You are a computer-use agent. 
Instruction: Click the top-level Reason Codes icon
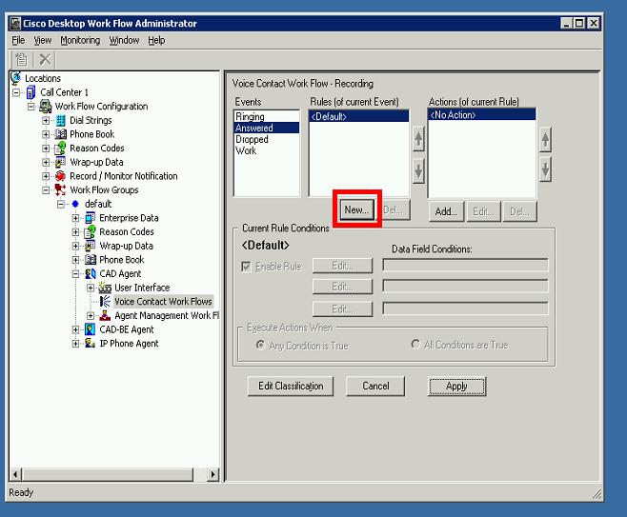[x=60, y=148]
